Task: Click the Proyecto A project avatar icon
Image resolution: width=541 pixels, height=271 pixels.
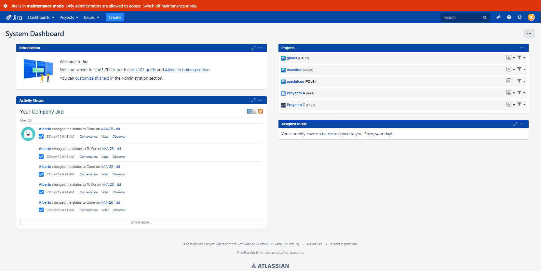Action: tap(283, 93)
